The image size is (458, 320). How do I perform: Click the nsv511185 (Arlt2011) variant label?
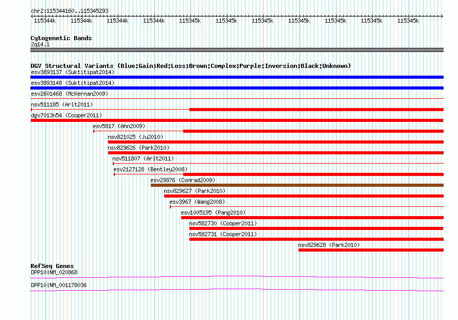[x=62, y=104]
